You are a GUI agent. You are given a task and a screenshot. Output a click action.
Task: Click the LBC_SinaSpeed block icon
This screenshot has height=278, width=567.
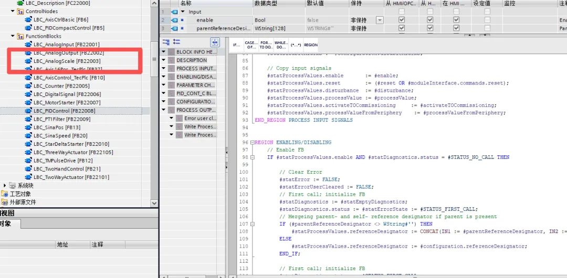click(x=28, y=136)
